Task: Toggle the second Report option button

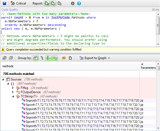Action: pos(53,3)
